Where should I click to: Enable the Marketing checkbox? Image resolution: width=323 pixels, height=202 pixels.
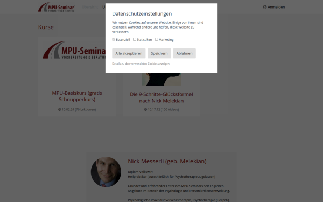[157, 39]
